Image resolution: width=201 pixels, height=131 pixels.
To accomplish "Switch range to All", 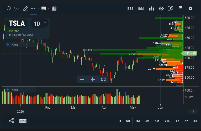I will (195, 121).
